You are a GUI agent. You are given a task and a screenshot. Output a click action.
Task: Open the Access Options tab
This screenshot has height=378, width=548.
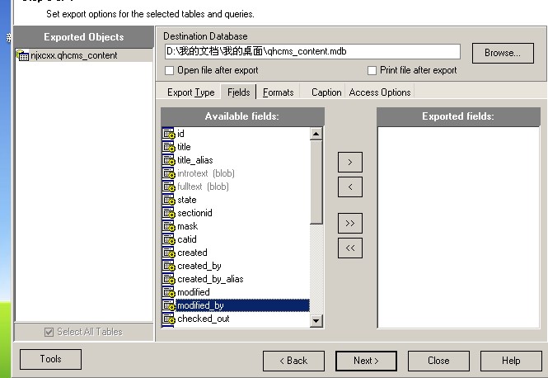click(379, 92)
